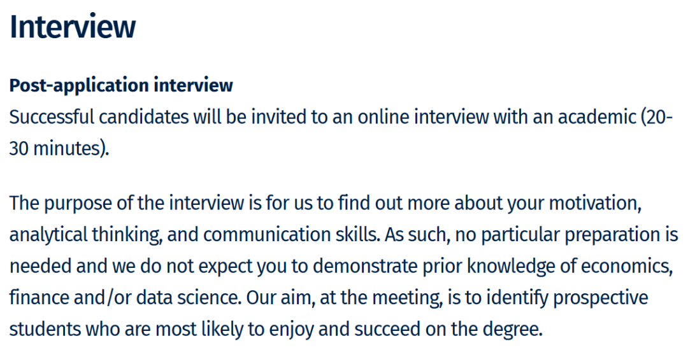Click the words succeed on the degree

pos(447,330)
